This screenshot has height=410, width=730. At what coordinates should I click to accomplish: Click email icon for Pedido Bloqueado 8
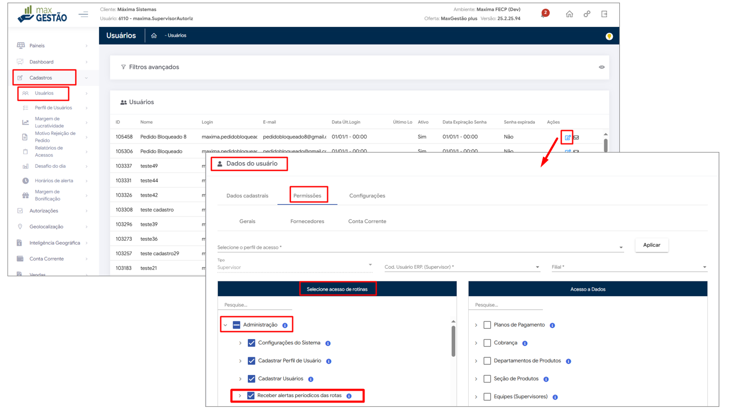pos(576,138)
